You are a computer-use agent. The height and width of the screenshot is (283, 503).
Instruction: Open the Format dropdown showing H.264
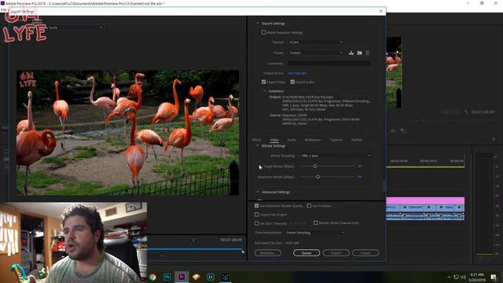click(x=316, y=42)
